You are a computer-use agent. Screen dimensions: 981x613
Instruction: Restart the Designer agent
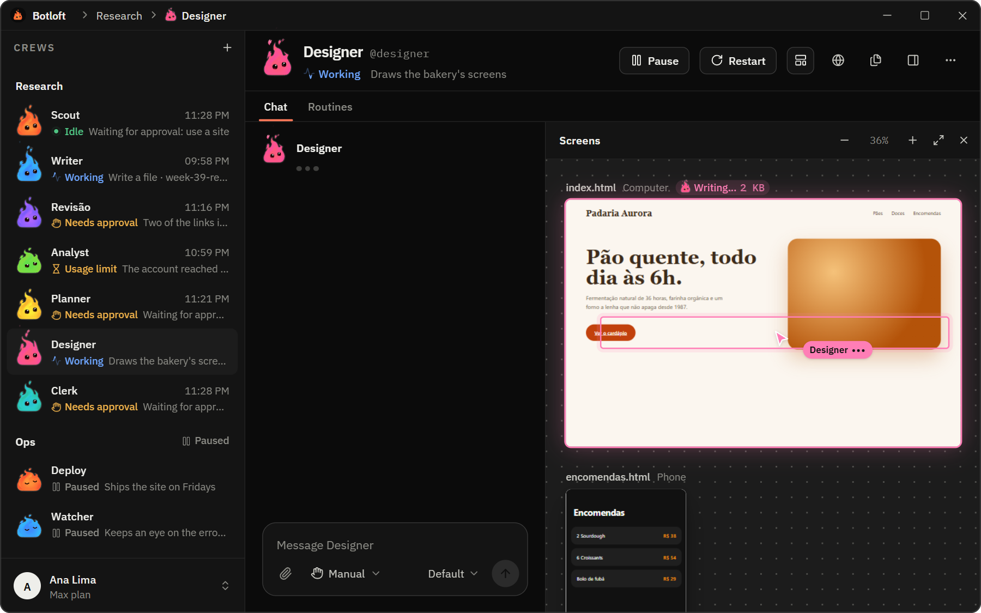click(738, 60)
